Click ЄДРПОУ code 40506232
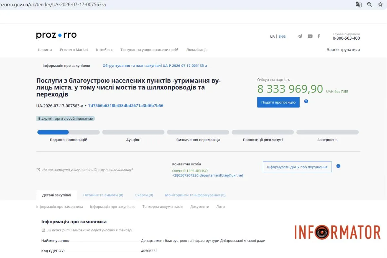This screenshot has width=387, height=258. [x=149, y=251]
